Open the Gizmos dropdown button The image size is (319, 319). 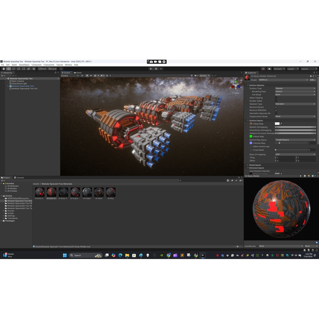pos(204,76)
